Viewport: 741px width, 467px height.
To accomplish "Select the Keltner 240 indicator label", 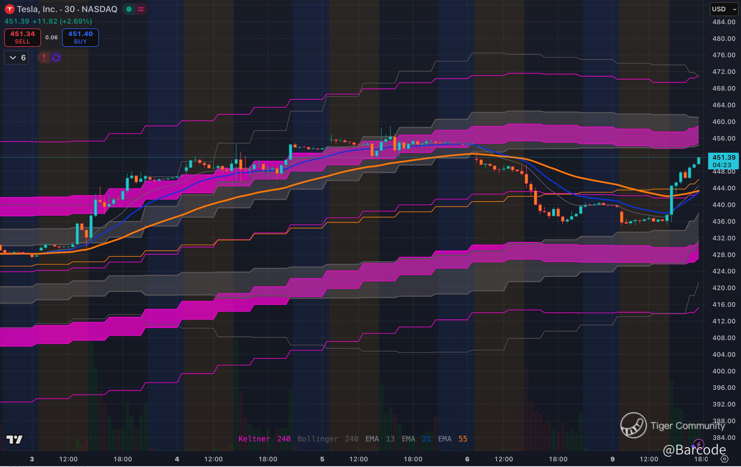I will click(264, 439).
